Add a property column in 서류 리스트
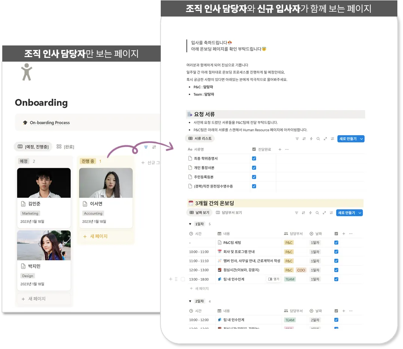Viewport: 403px width, 349px height. click(280, 150)
